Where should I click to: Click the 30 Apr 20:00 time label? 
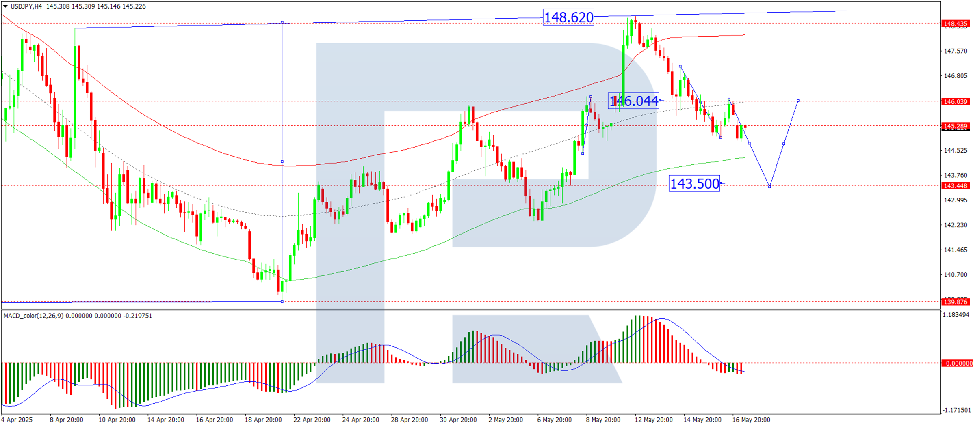458,420
